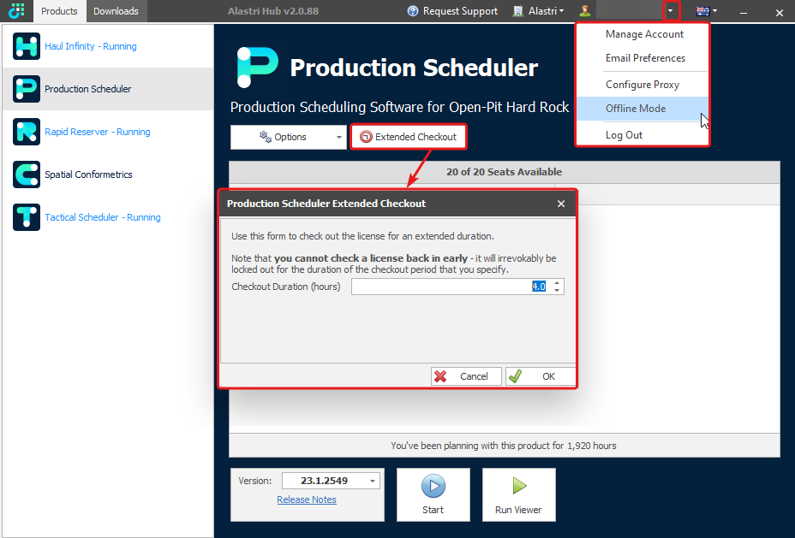The width and height of the screenshot is (795, 538).
Task: Click the Australian flag language icon
Action: (702, 11)
